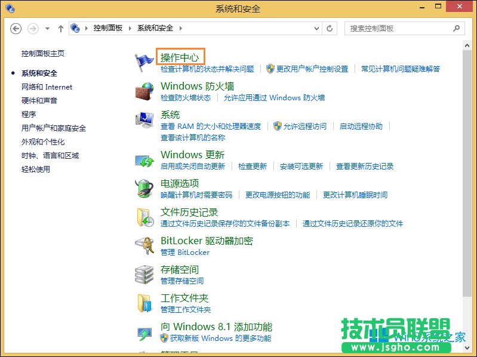This screenshot has width=477, height=357.
Task: Click 通过文件历史记录还原你的文件 link
Action: tap(353, 224)
